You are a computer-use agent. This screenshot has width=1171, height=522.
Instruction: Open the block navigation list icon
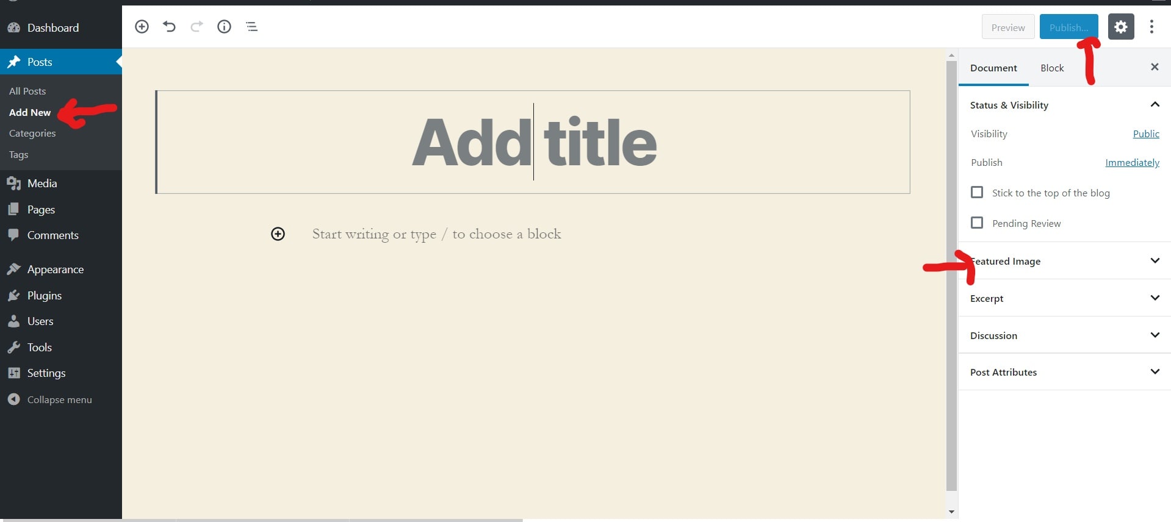pyautogui.click(x=251, y=27)
